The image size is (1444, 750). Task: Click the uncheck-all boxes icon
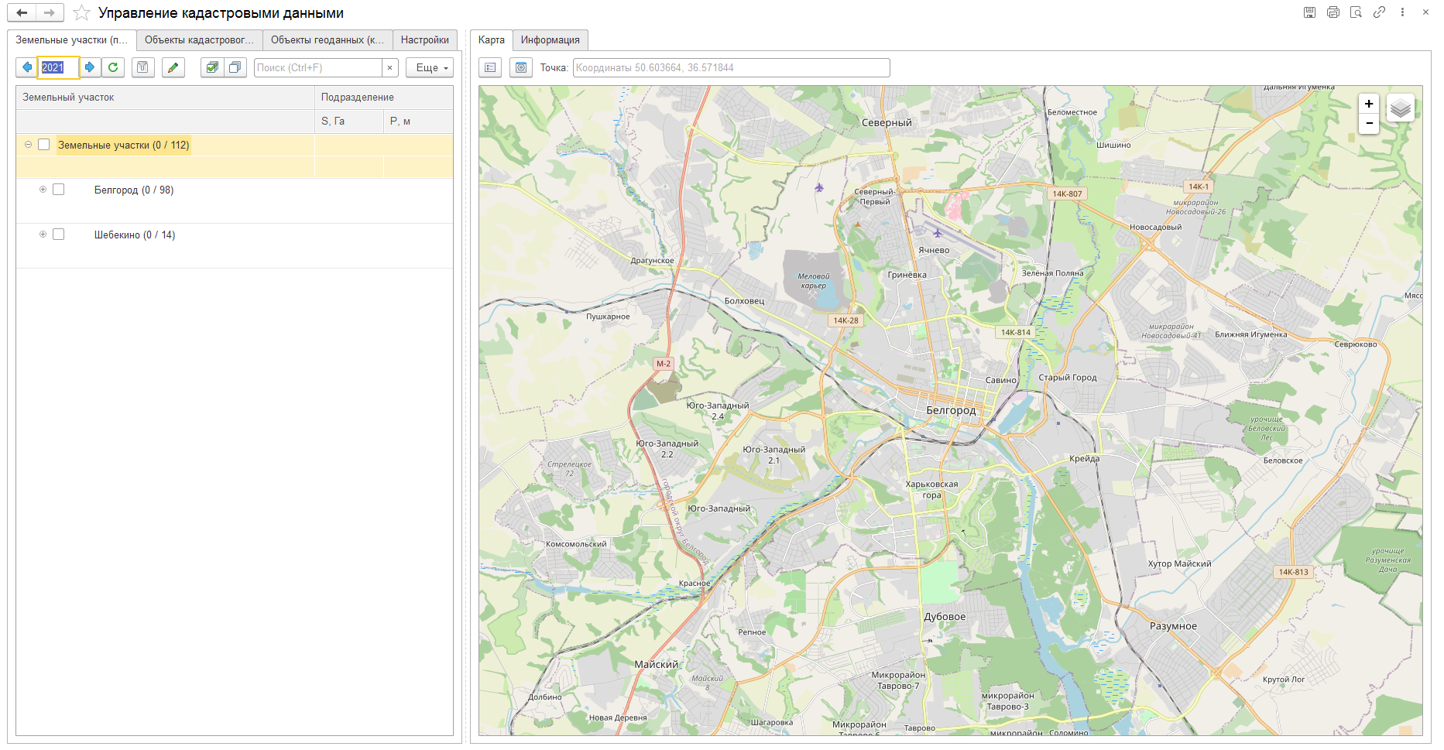(x=235, y=68)
